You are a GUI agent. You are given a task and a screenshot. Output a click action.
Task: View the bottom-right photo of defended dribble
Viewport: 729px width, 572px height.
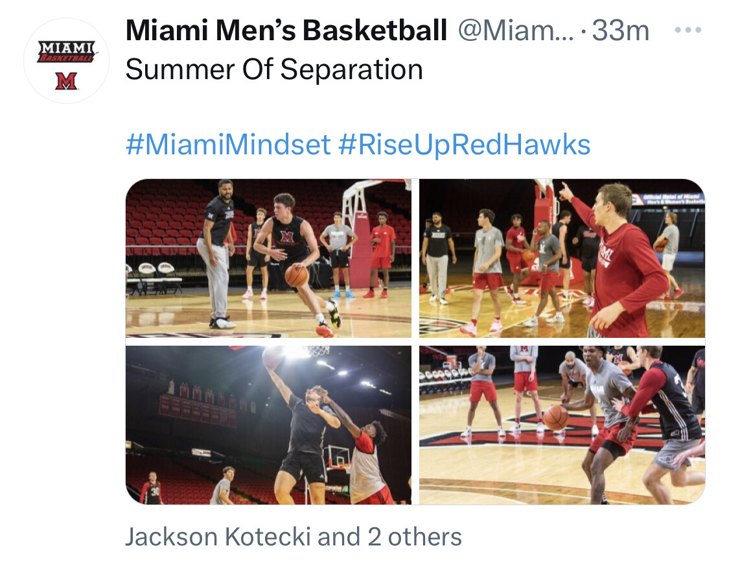pyautogui.click(x=562, y=425)
